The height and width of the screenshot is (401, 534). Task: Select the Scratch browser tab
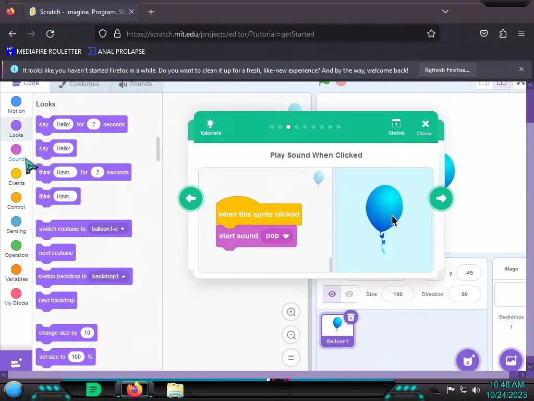pyautogui.click(x=82, y=12)
